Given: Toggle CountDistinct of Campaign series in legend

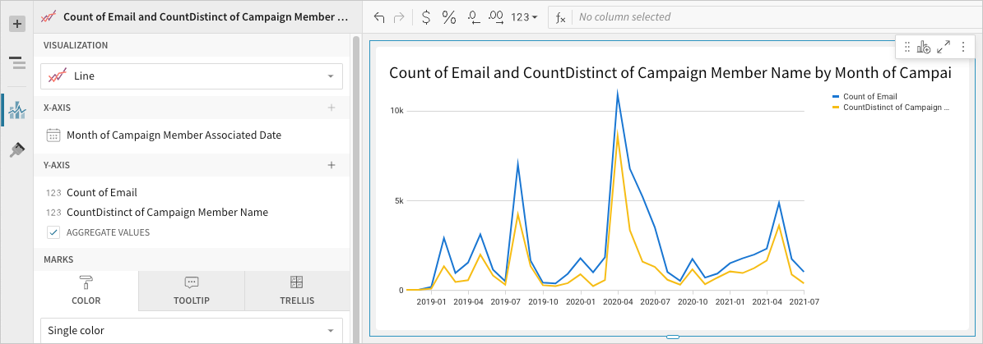Looking at the screenshot, I should (x=895, y=107).
